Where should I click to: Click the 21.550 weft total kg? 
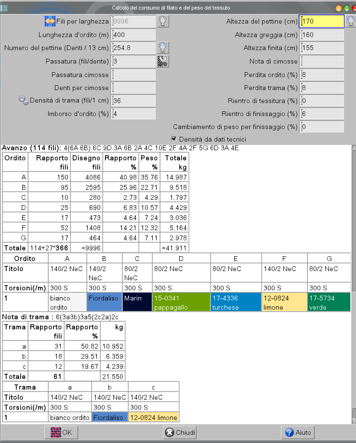[113, 377]
